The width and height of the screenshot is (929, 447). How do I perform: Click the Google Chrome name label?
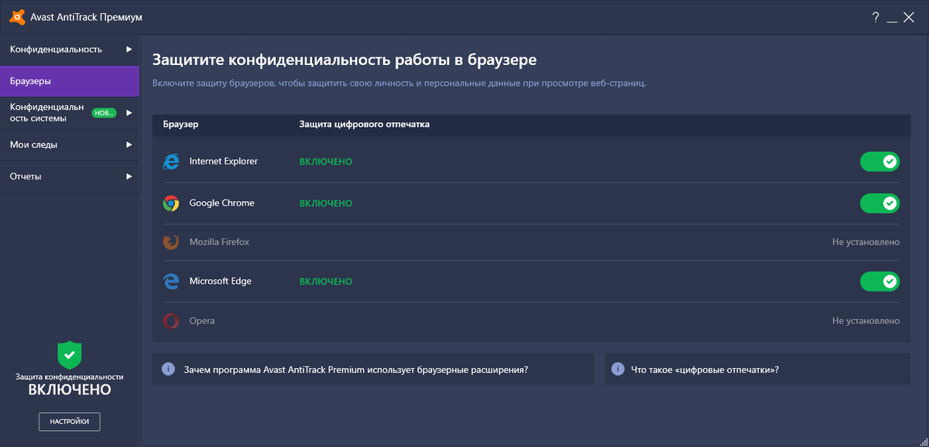pos(222,203)
